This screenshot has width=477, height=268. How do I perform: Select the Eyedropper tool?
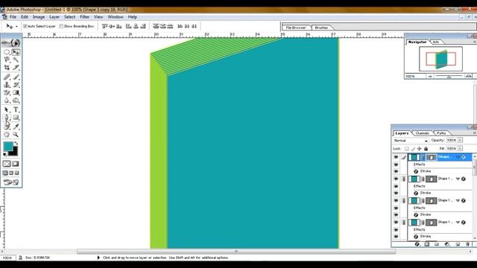[x=16, y=127]
